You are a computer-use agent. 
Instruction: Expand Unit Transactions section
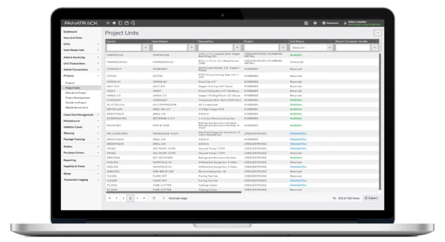(x=81, y=64)
